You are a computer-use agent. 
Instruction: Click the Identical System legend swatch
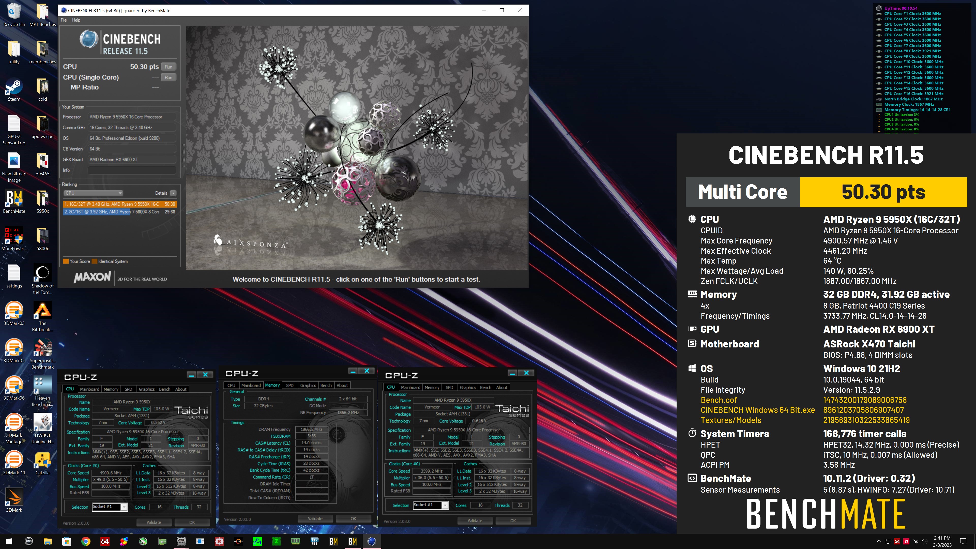pos(95,262)
